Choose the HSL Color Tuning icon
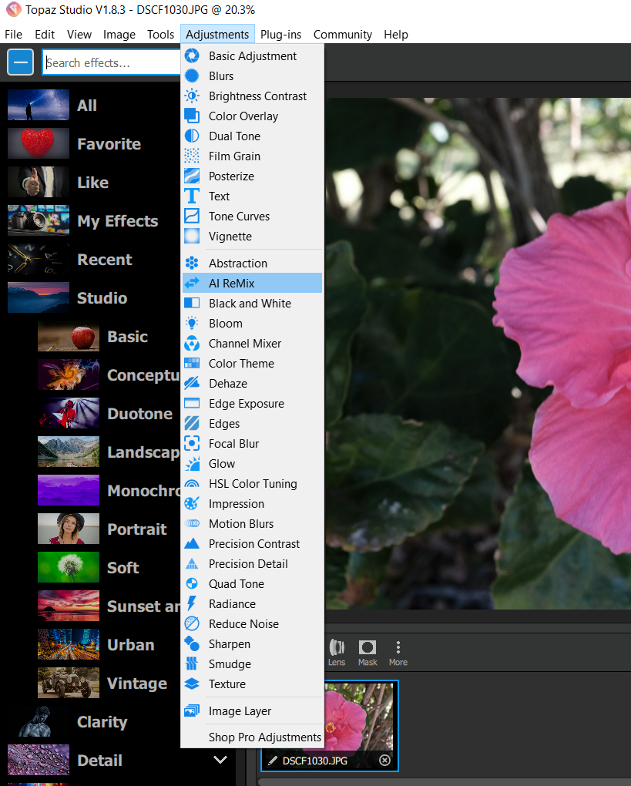The image size is (631, 786). tap(192, 484)
